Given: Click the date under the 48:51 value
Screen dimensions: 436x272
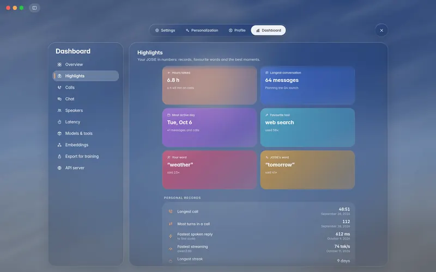Looking at the screenshot, I should click(x=335, y=214).
